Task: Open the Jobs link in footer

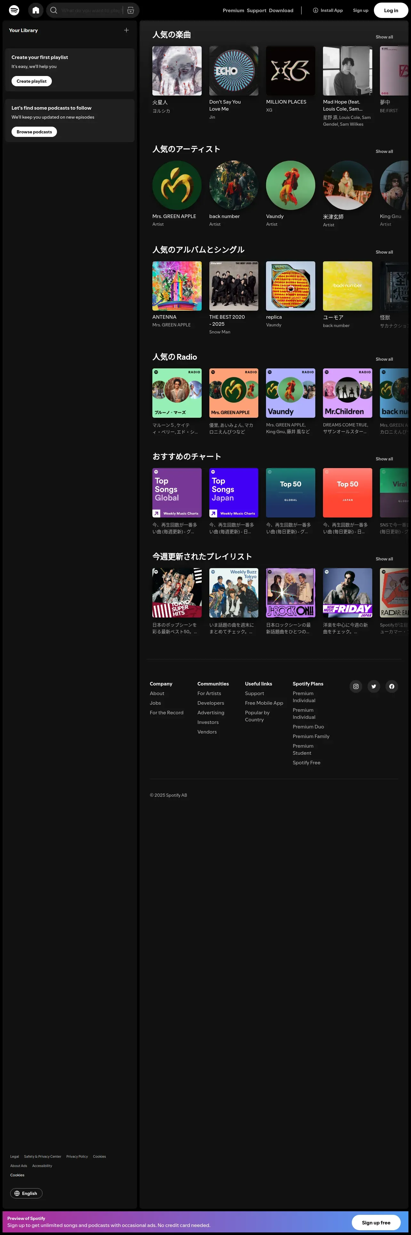Action: click(x=156, y=703)
